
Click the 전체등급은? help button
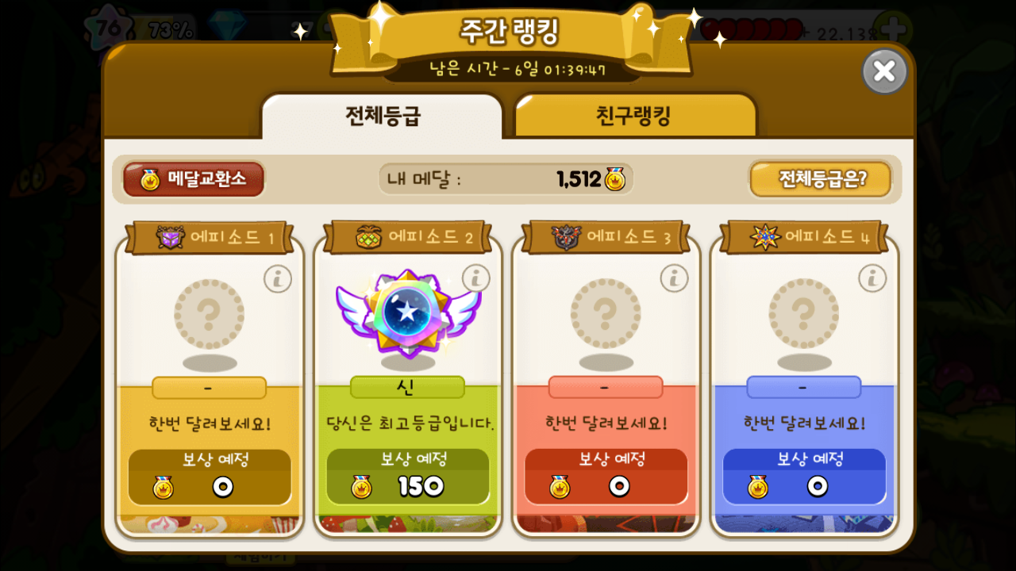[821, 179]
